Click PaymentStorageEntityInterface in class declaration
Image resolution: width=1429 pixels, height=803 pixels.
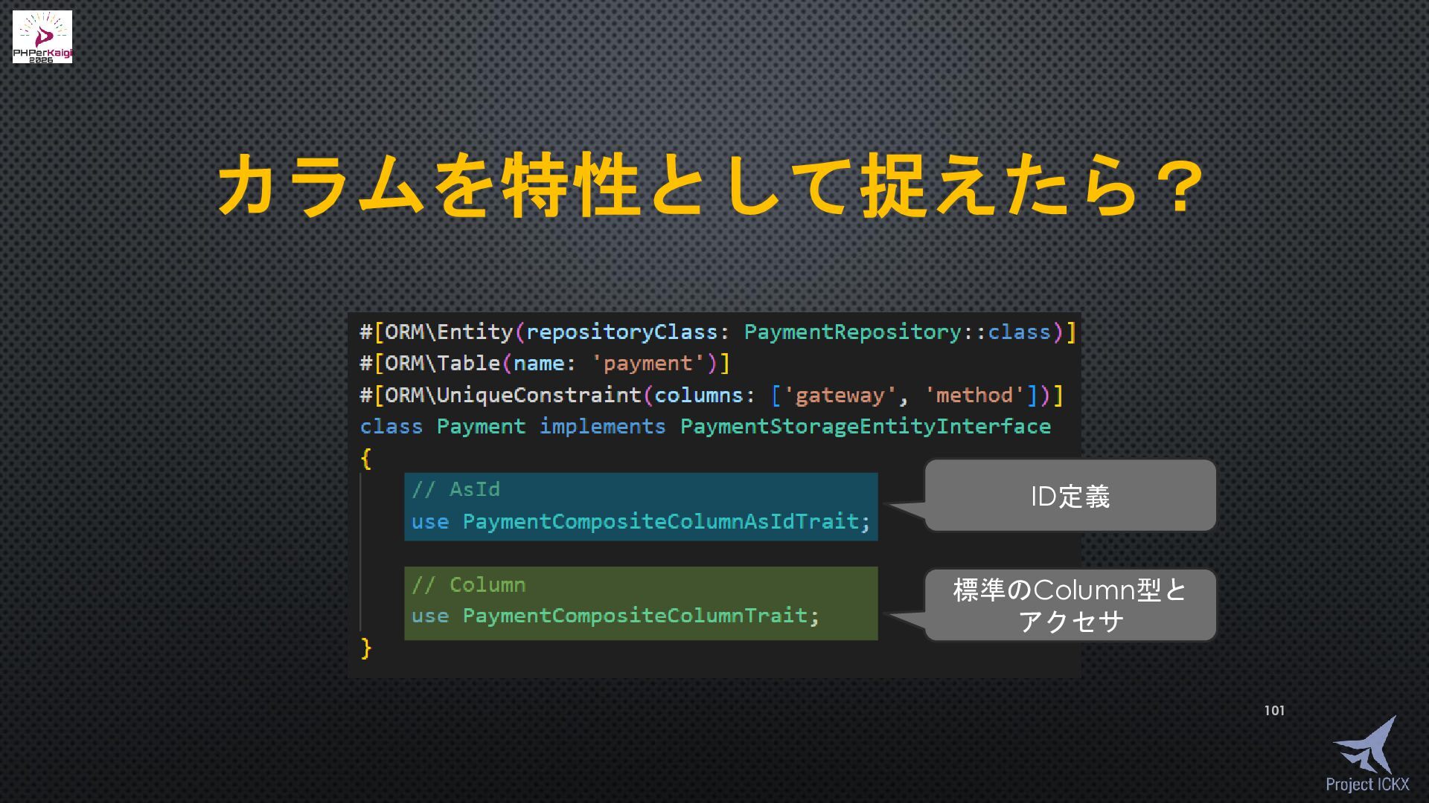click(x=865, y=427)
